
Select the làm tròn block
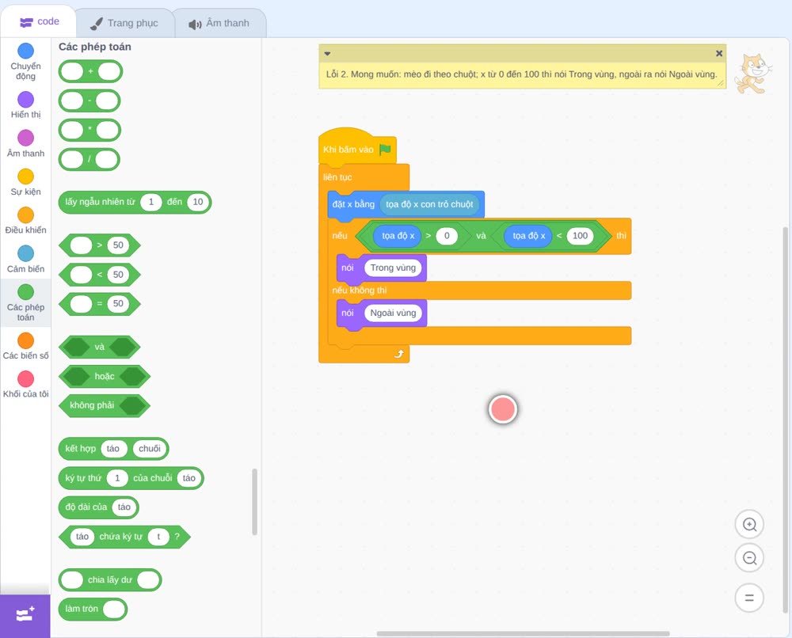point(82,609)
